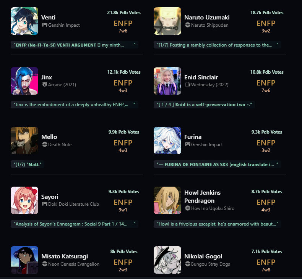This screenshot has height=279, width=302.
Task: Open the "Analysis of Sayori's Enneagram" comment
Action: pyautogui.click(x=75, y=224)
